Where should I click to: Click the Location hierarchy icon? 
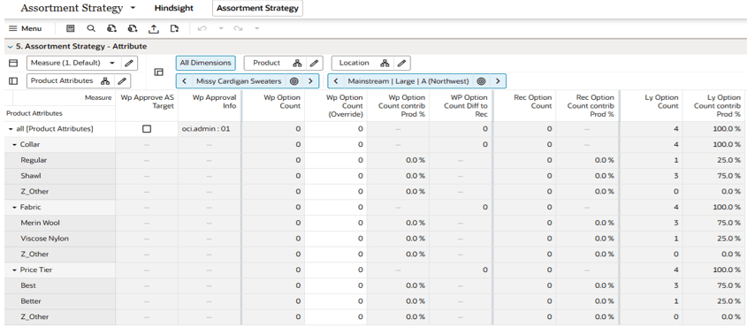point(385,63)
